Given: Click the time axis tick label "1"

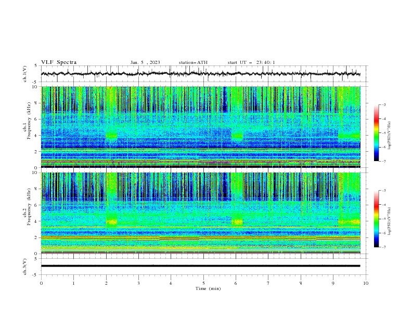Looking at the screenshot, I should pos(73,283).
